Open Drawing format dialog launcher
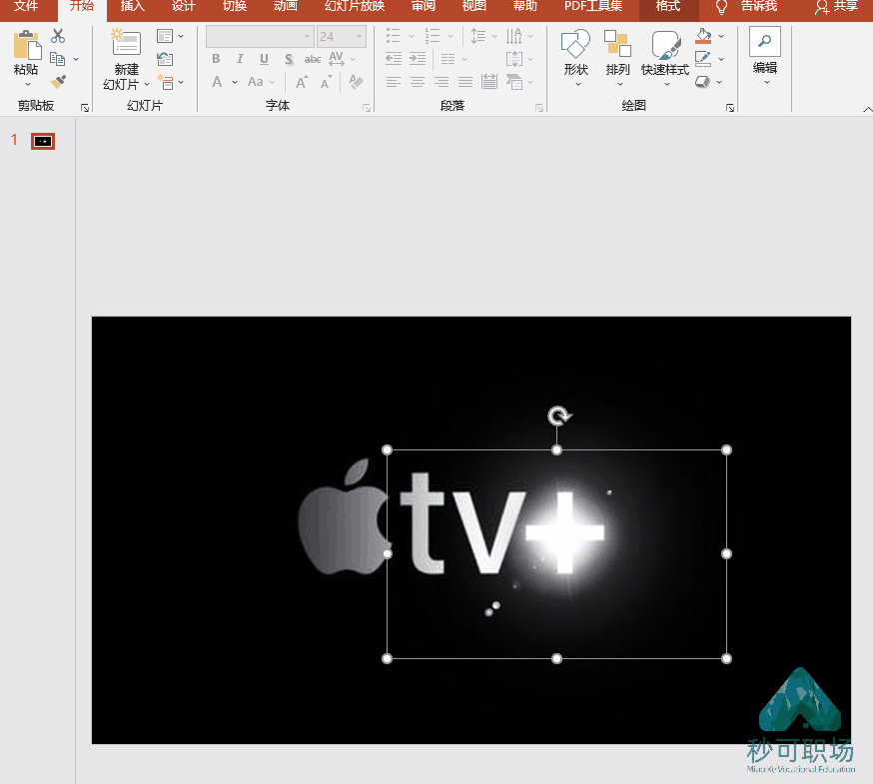 [730, 108]
